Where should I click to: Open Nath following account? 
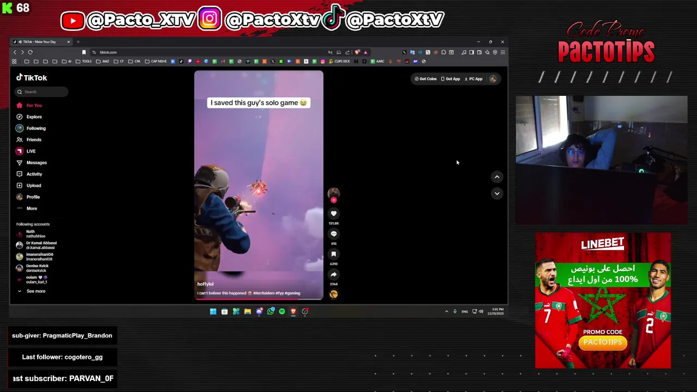(x=30, y=234)
